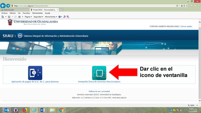Click the browser forward arrow button
Viewport: 201px width, 113px height.
[8, 6]
